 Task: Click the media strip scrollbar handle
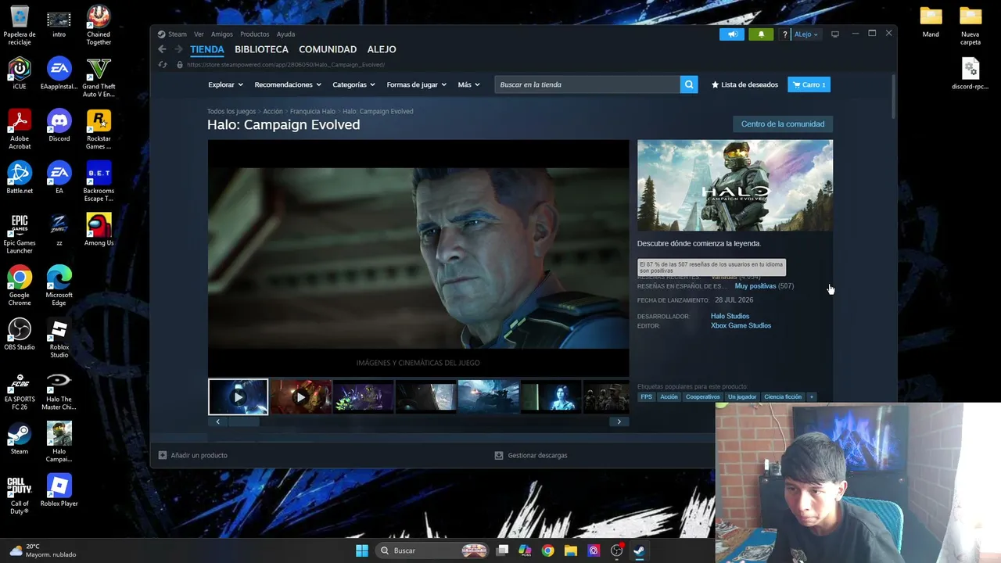tap(243, 422)
